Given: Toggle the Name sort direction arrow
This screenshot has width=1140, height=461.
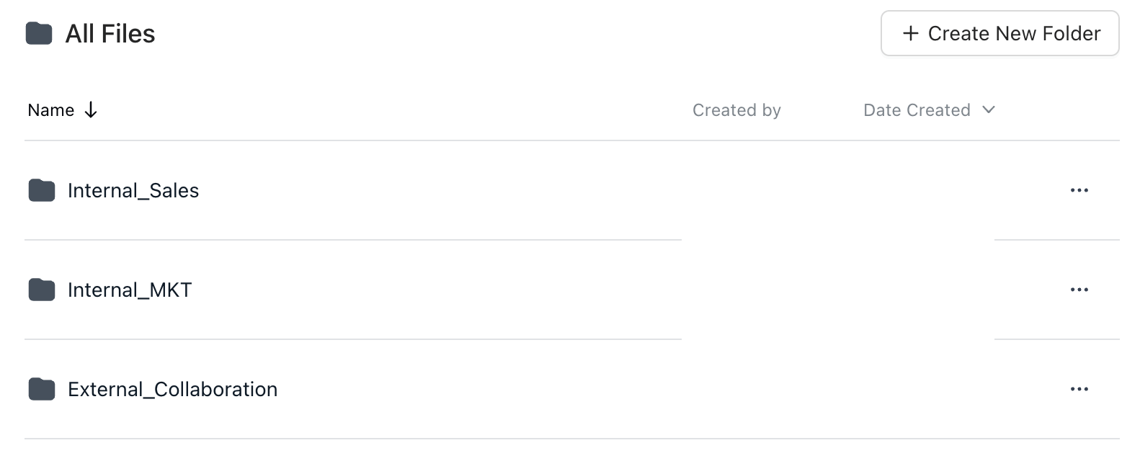Looking at the screenshot, I should tap(91, 110).
